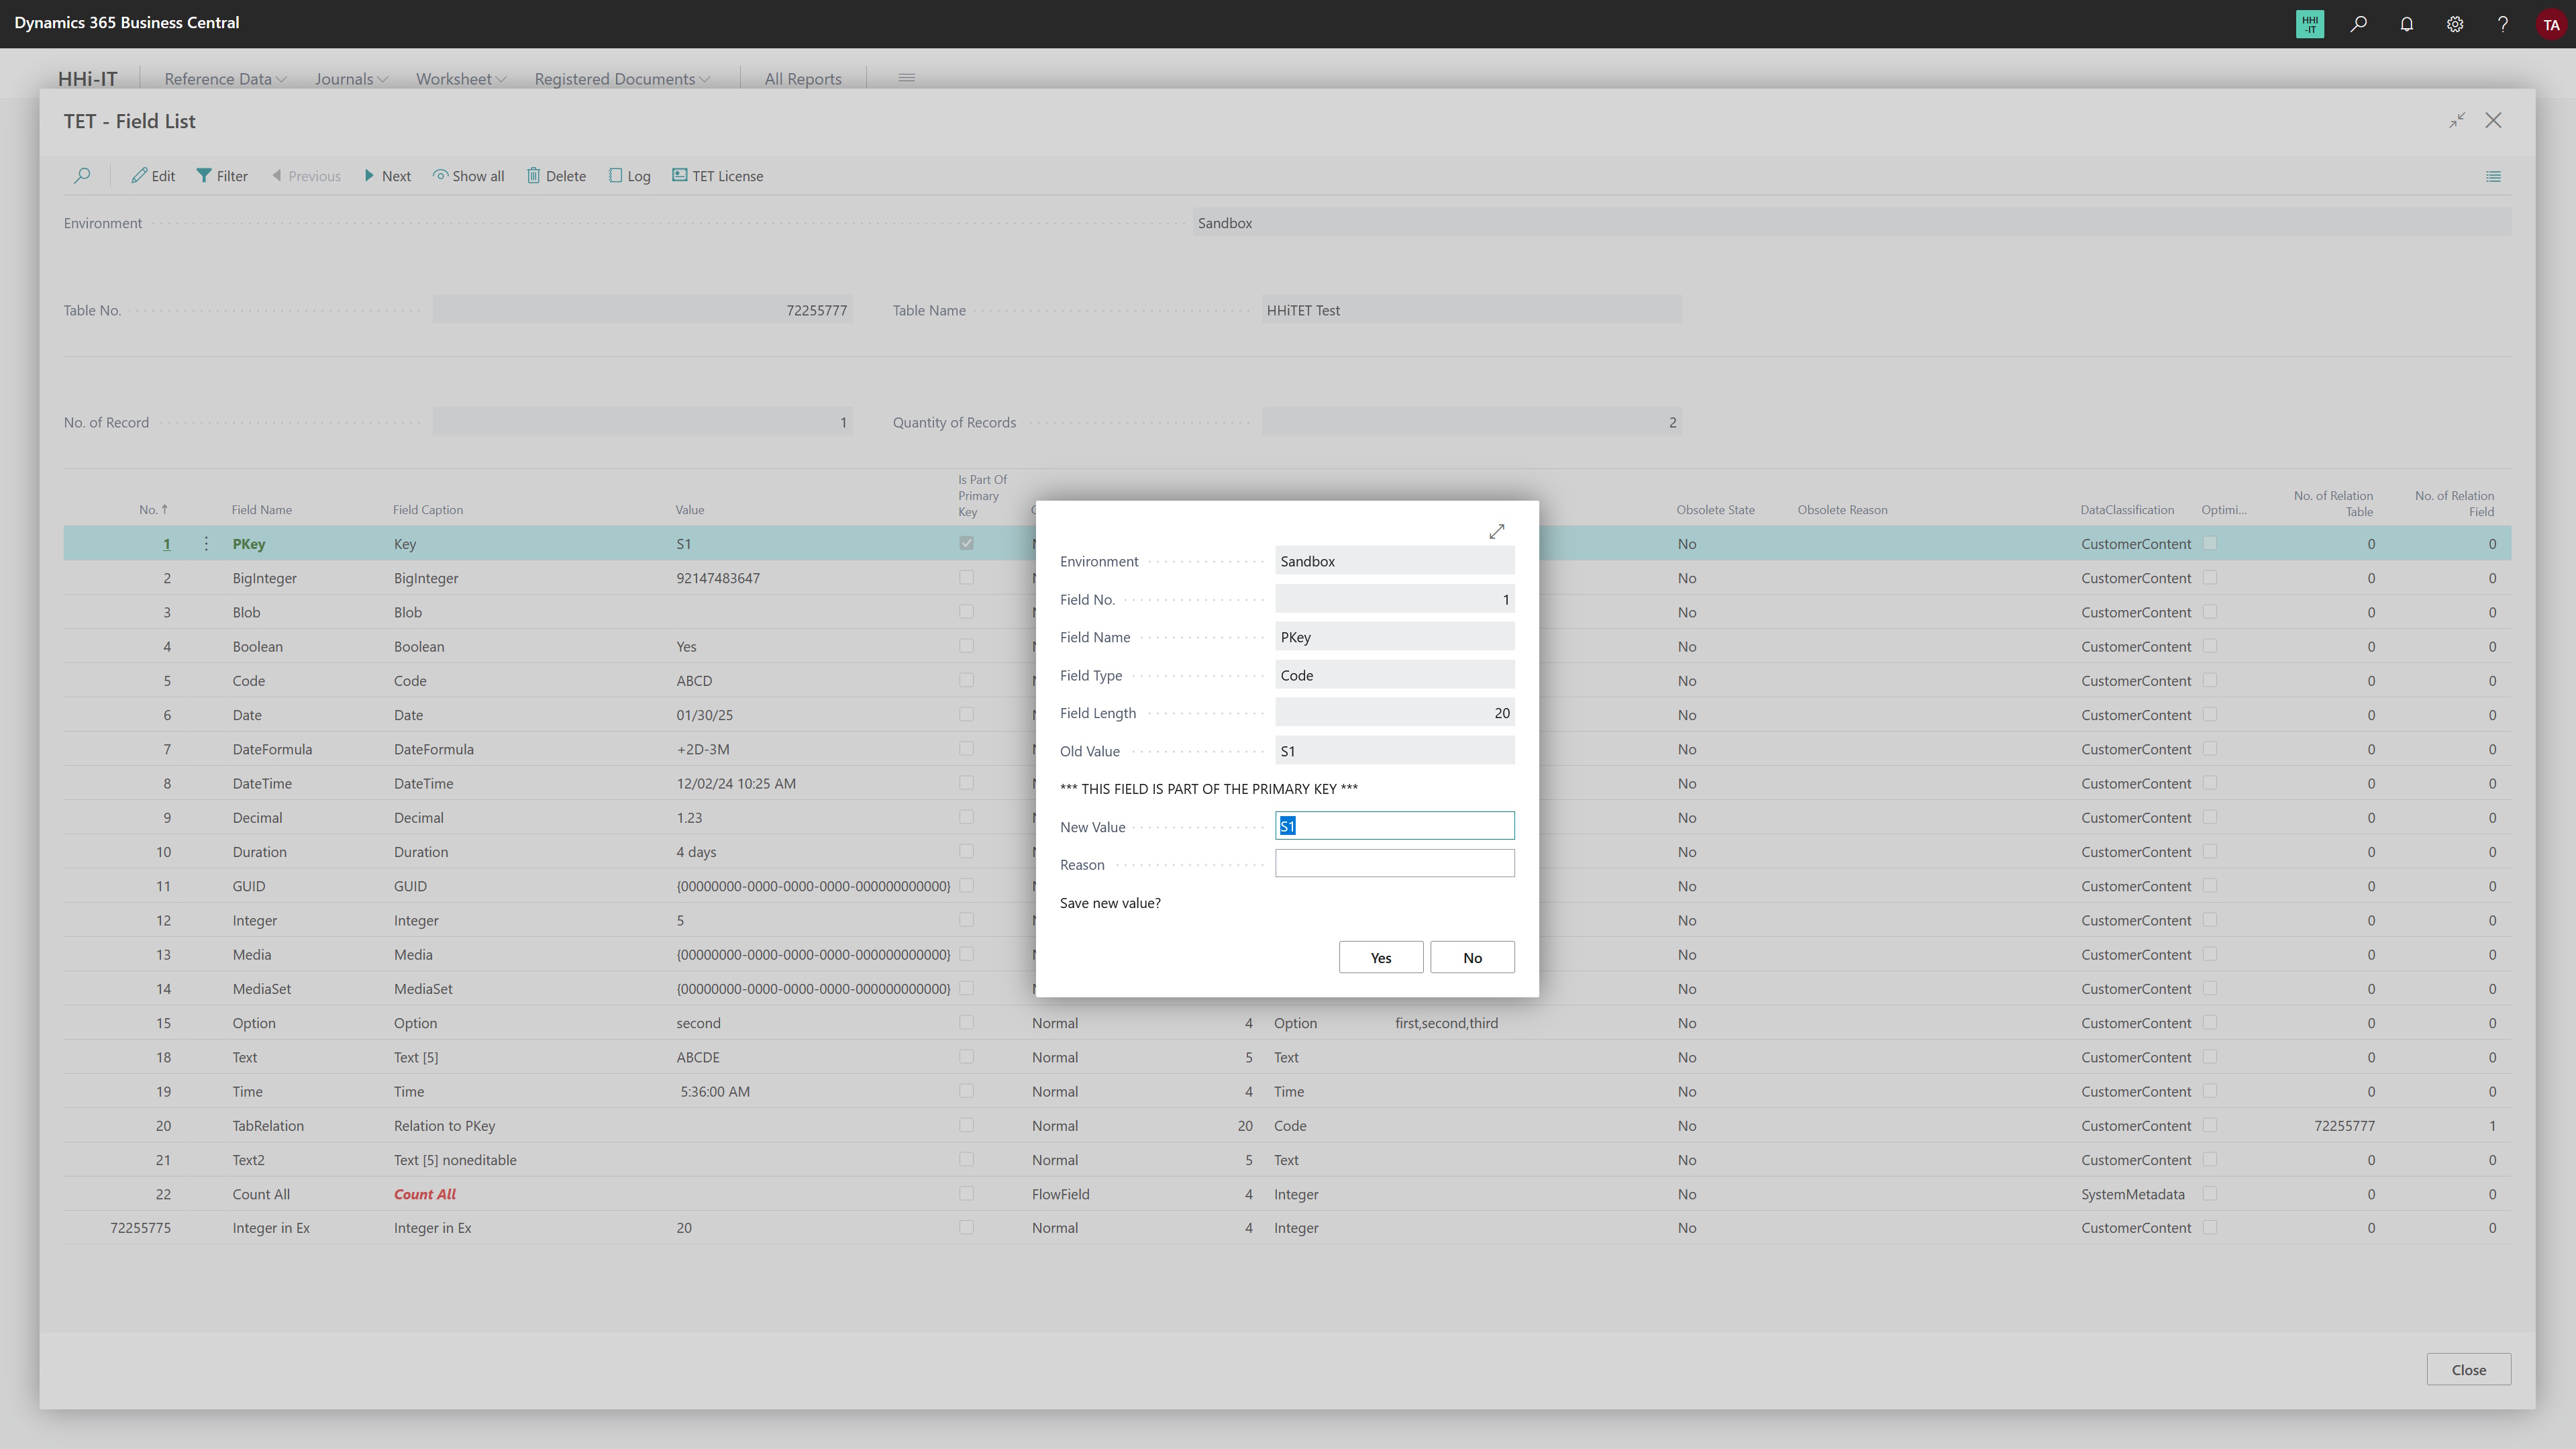Toggle the Optimi... checkbox in the PKey row
Screen dimensions: 2576x1449
(x=2210, y=544)
